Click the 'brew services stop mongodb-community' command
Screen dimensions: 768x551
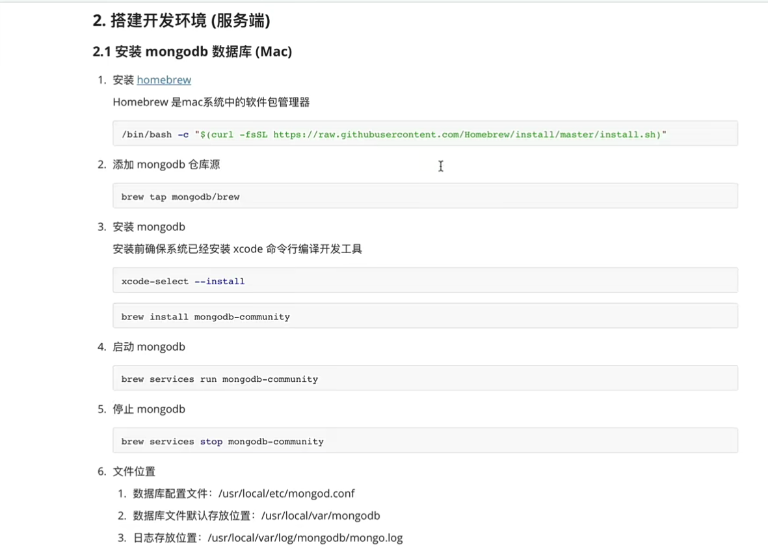[222, 441]
